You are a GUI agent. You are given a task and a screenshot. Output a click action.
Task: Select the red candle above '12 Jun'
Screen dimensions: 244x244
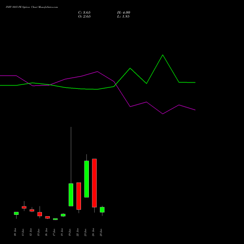(32, 210)
